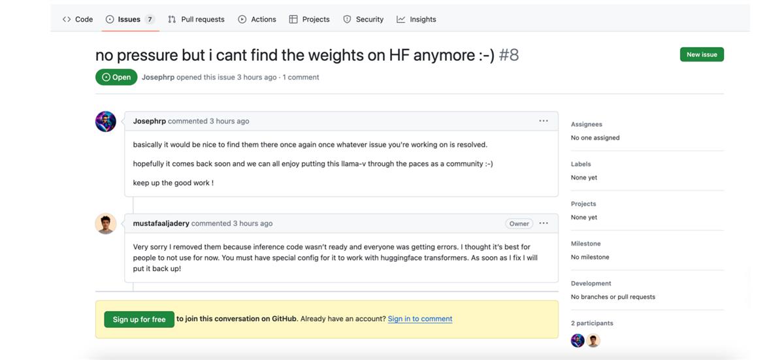Follow the Sign in to comment link

(x=420, y=319)
